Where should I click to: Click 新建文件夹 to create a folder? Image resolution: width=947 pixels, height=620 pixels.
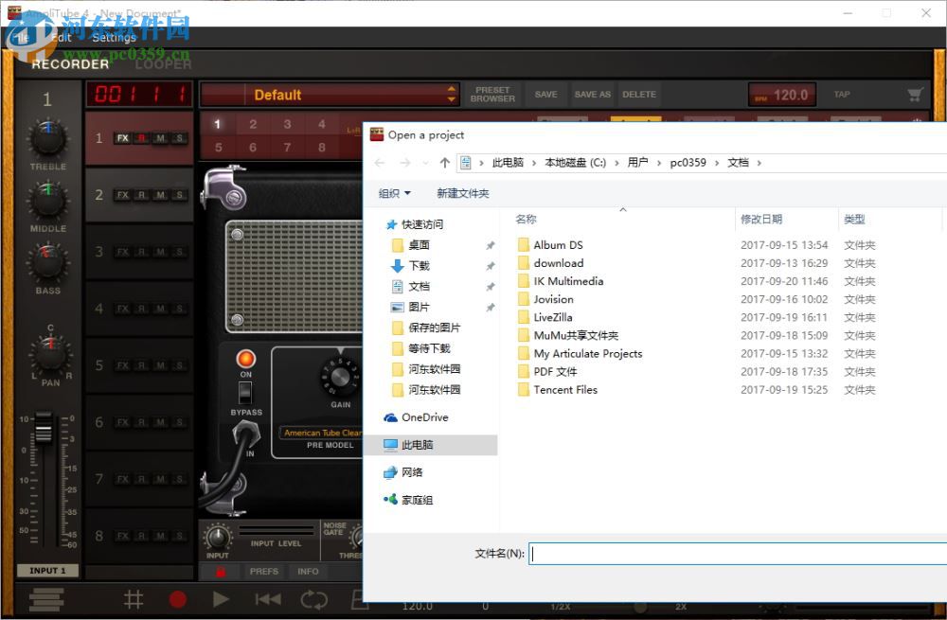click(462, 193)
